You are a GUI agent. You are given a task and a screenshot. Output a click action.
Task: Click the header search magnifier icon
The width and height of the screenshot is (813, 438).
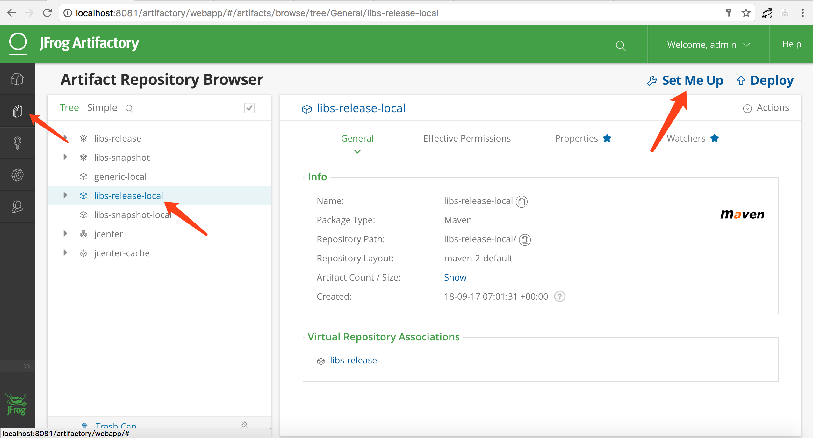[620, 46]
